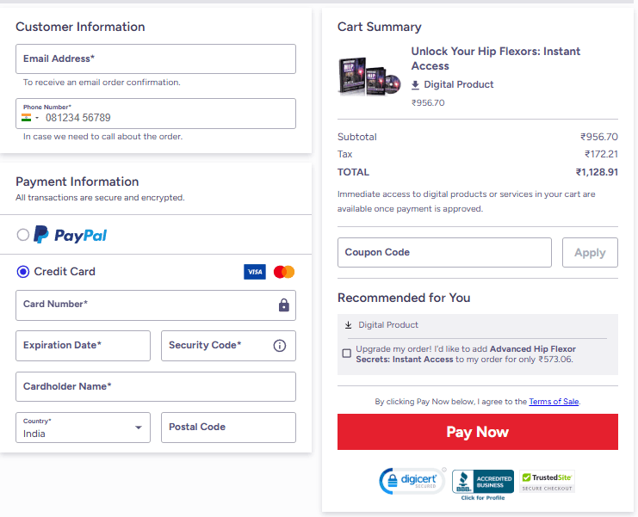Viewport: 638px width, 517px height.
Task: Focus the Email Address field
Action: [156, 59]
